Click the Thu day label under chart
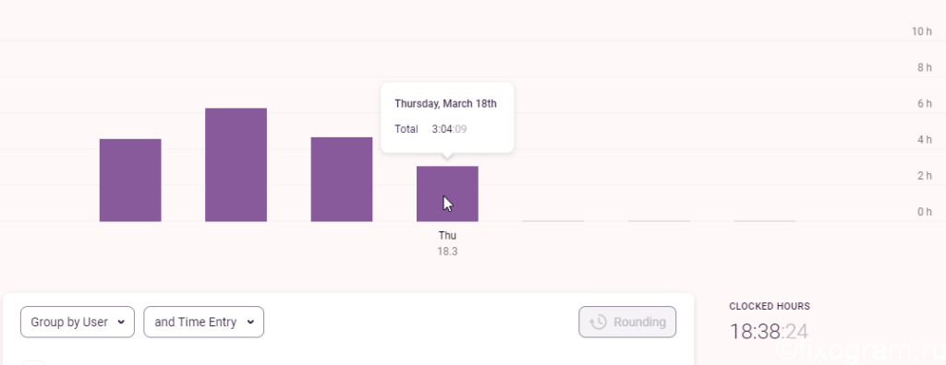This screenshot has height=365, width=946. [x=447, y=236]
